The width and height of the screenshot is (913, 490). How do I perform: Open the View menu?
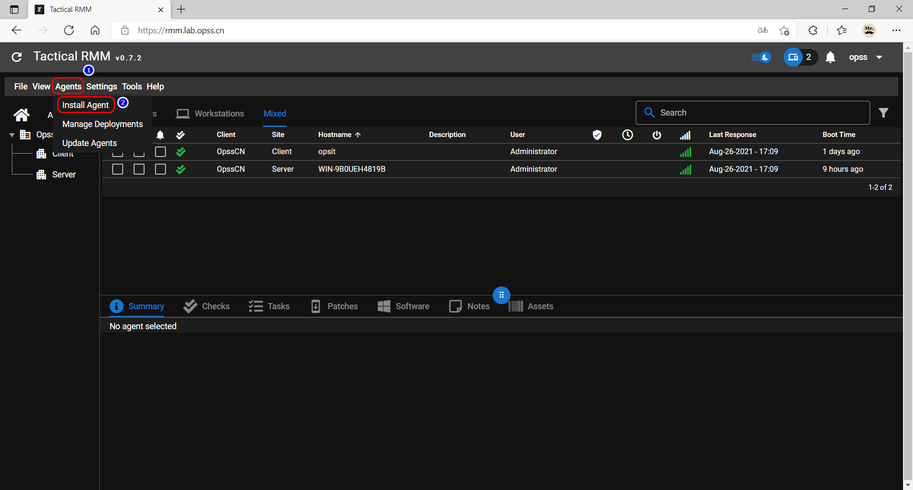41,87
